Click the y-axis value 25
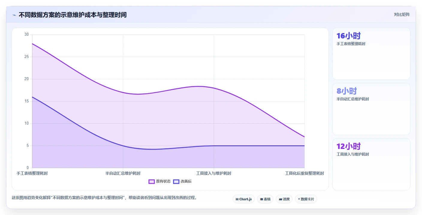The height and width of the screenshot is (215, 422). 27,57
